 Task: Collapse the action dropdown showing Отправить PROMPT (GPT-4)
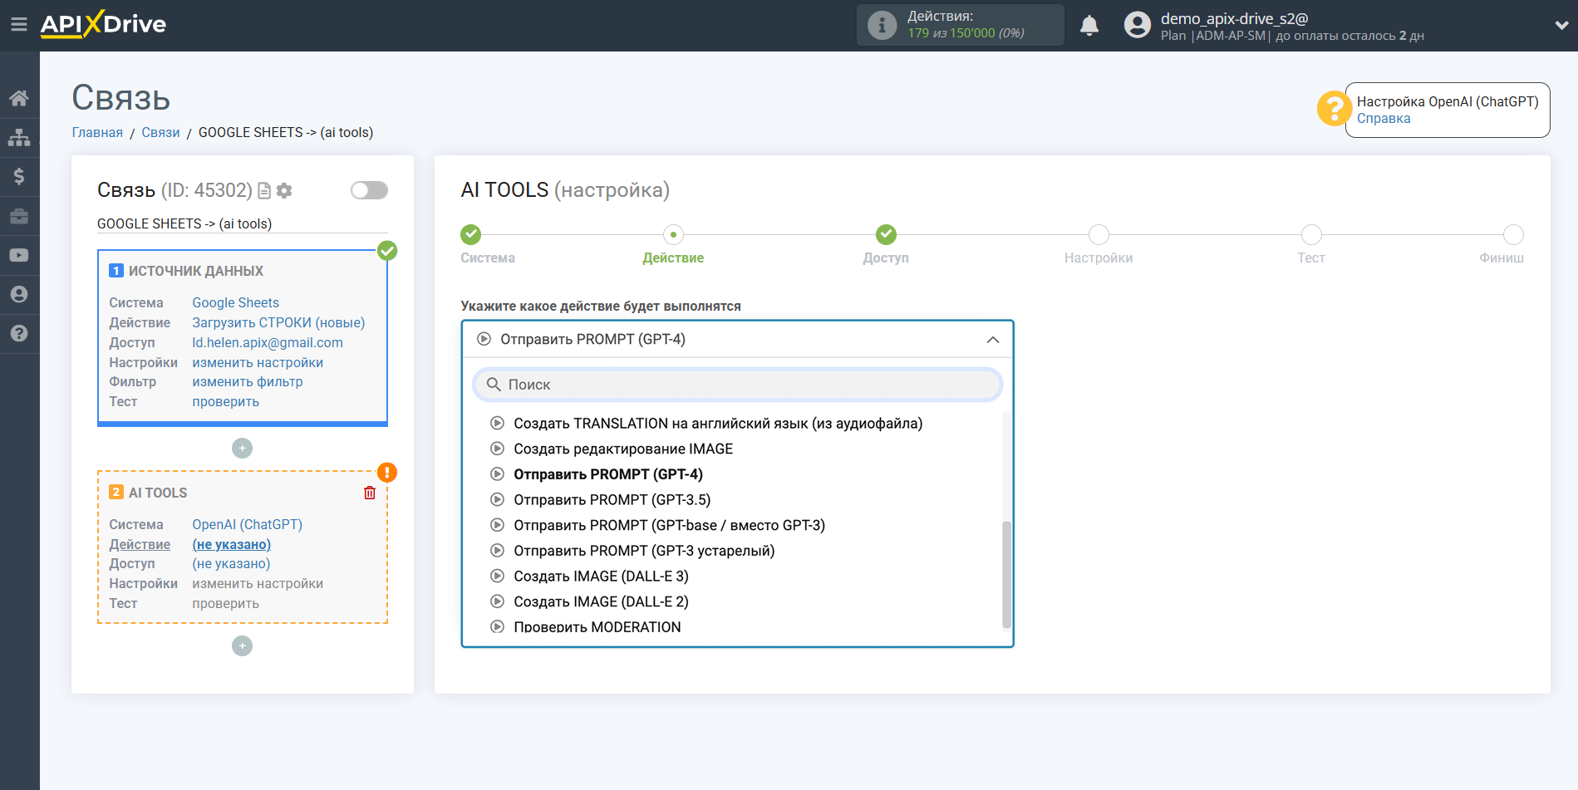737,339
